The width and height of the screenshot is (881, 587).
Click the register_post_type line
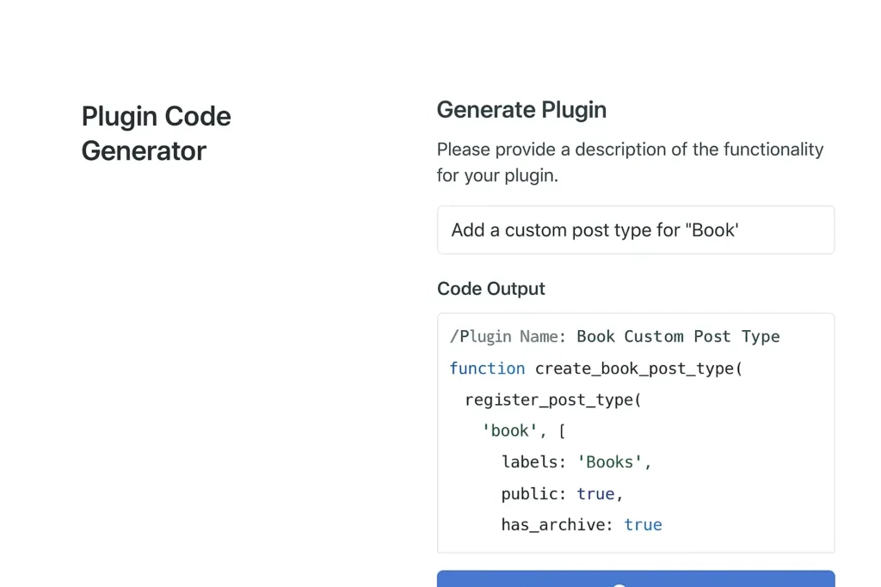pos(551,400)
